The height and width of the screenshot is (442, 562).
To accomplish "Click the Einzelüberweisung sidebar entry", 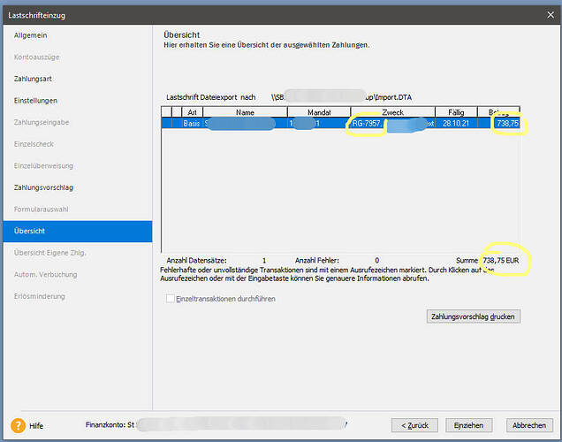I will 43,166.
